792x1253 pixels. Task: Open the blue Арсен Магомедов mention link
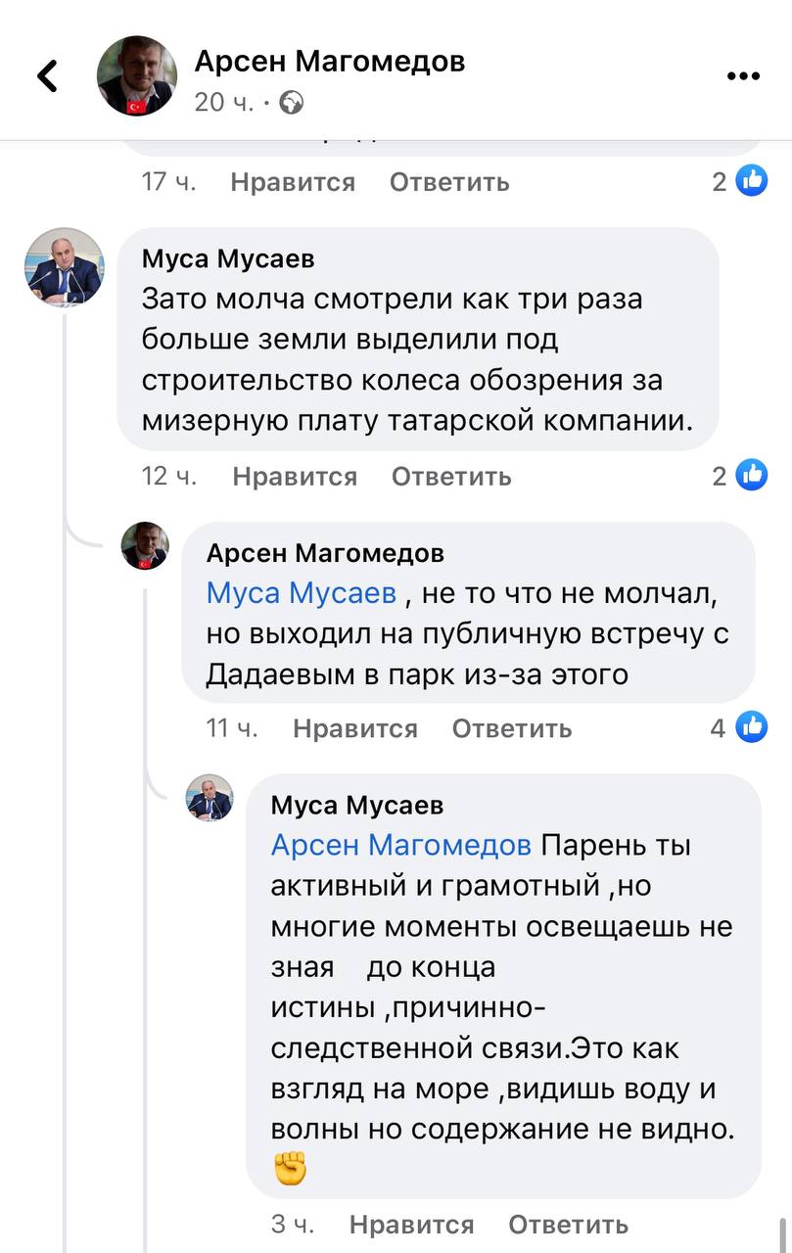(400, 845)
